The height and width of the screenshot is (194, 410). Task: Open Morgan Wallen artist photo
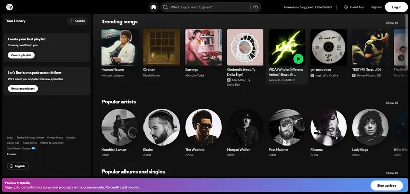[x=245, y=127]
